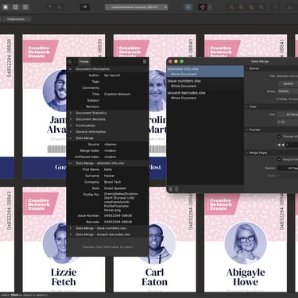This screenshot has height=298, width=298.
Task: Select attendee-info.xlsx in Data Merge source list
Action: (183, 69)
